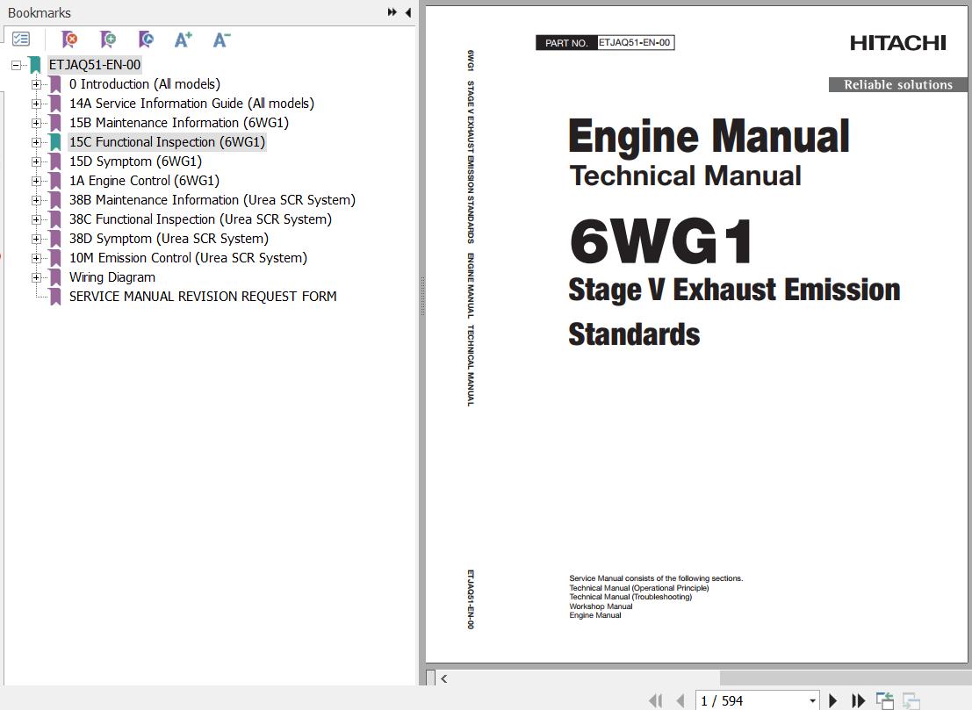This screenshot has height=710, width=972.
Task: Click the teal bookmark icon beside ETJAQ51-EN-00
Action: click(x=35, y=64)
